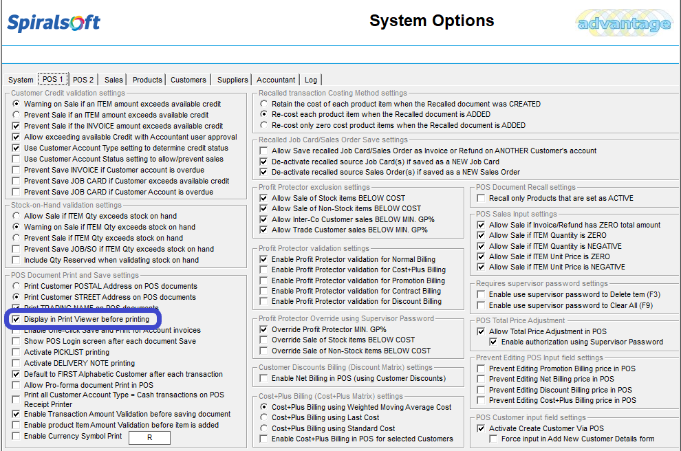Toggle Enable Transaction Amount Validation checkbox
This screenshot has height=451, width=681.
coord(16,414)
